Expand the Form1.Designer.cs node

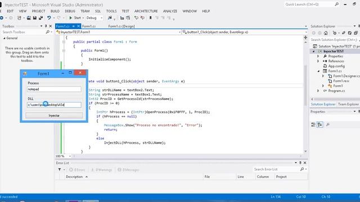323,76
